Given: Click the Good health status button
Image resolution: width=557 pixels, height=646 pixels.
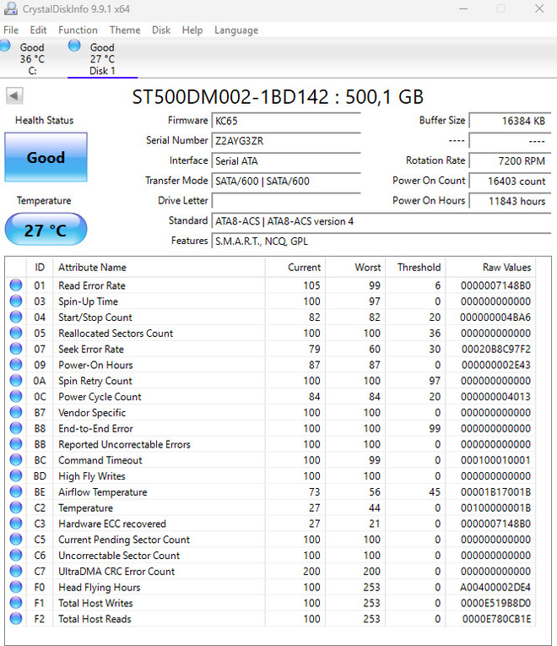Looking at the screenshot, I should pyautogui.click(x=46, y=157).
